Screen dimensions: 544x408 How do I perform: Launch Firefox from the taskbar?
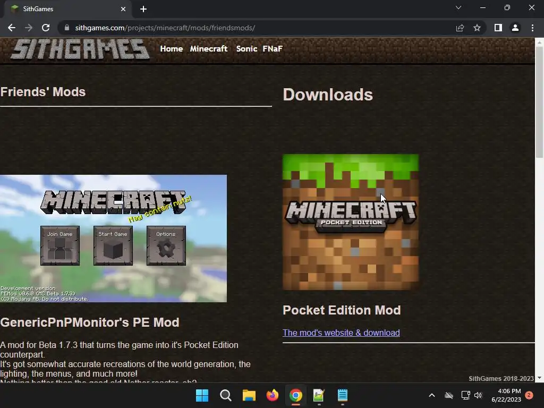point(273,395)
